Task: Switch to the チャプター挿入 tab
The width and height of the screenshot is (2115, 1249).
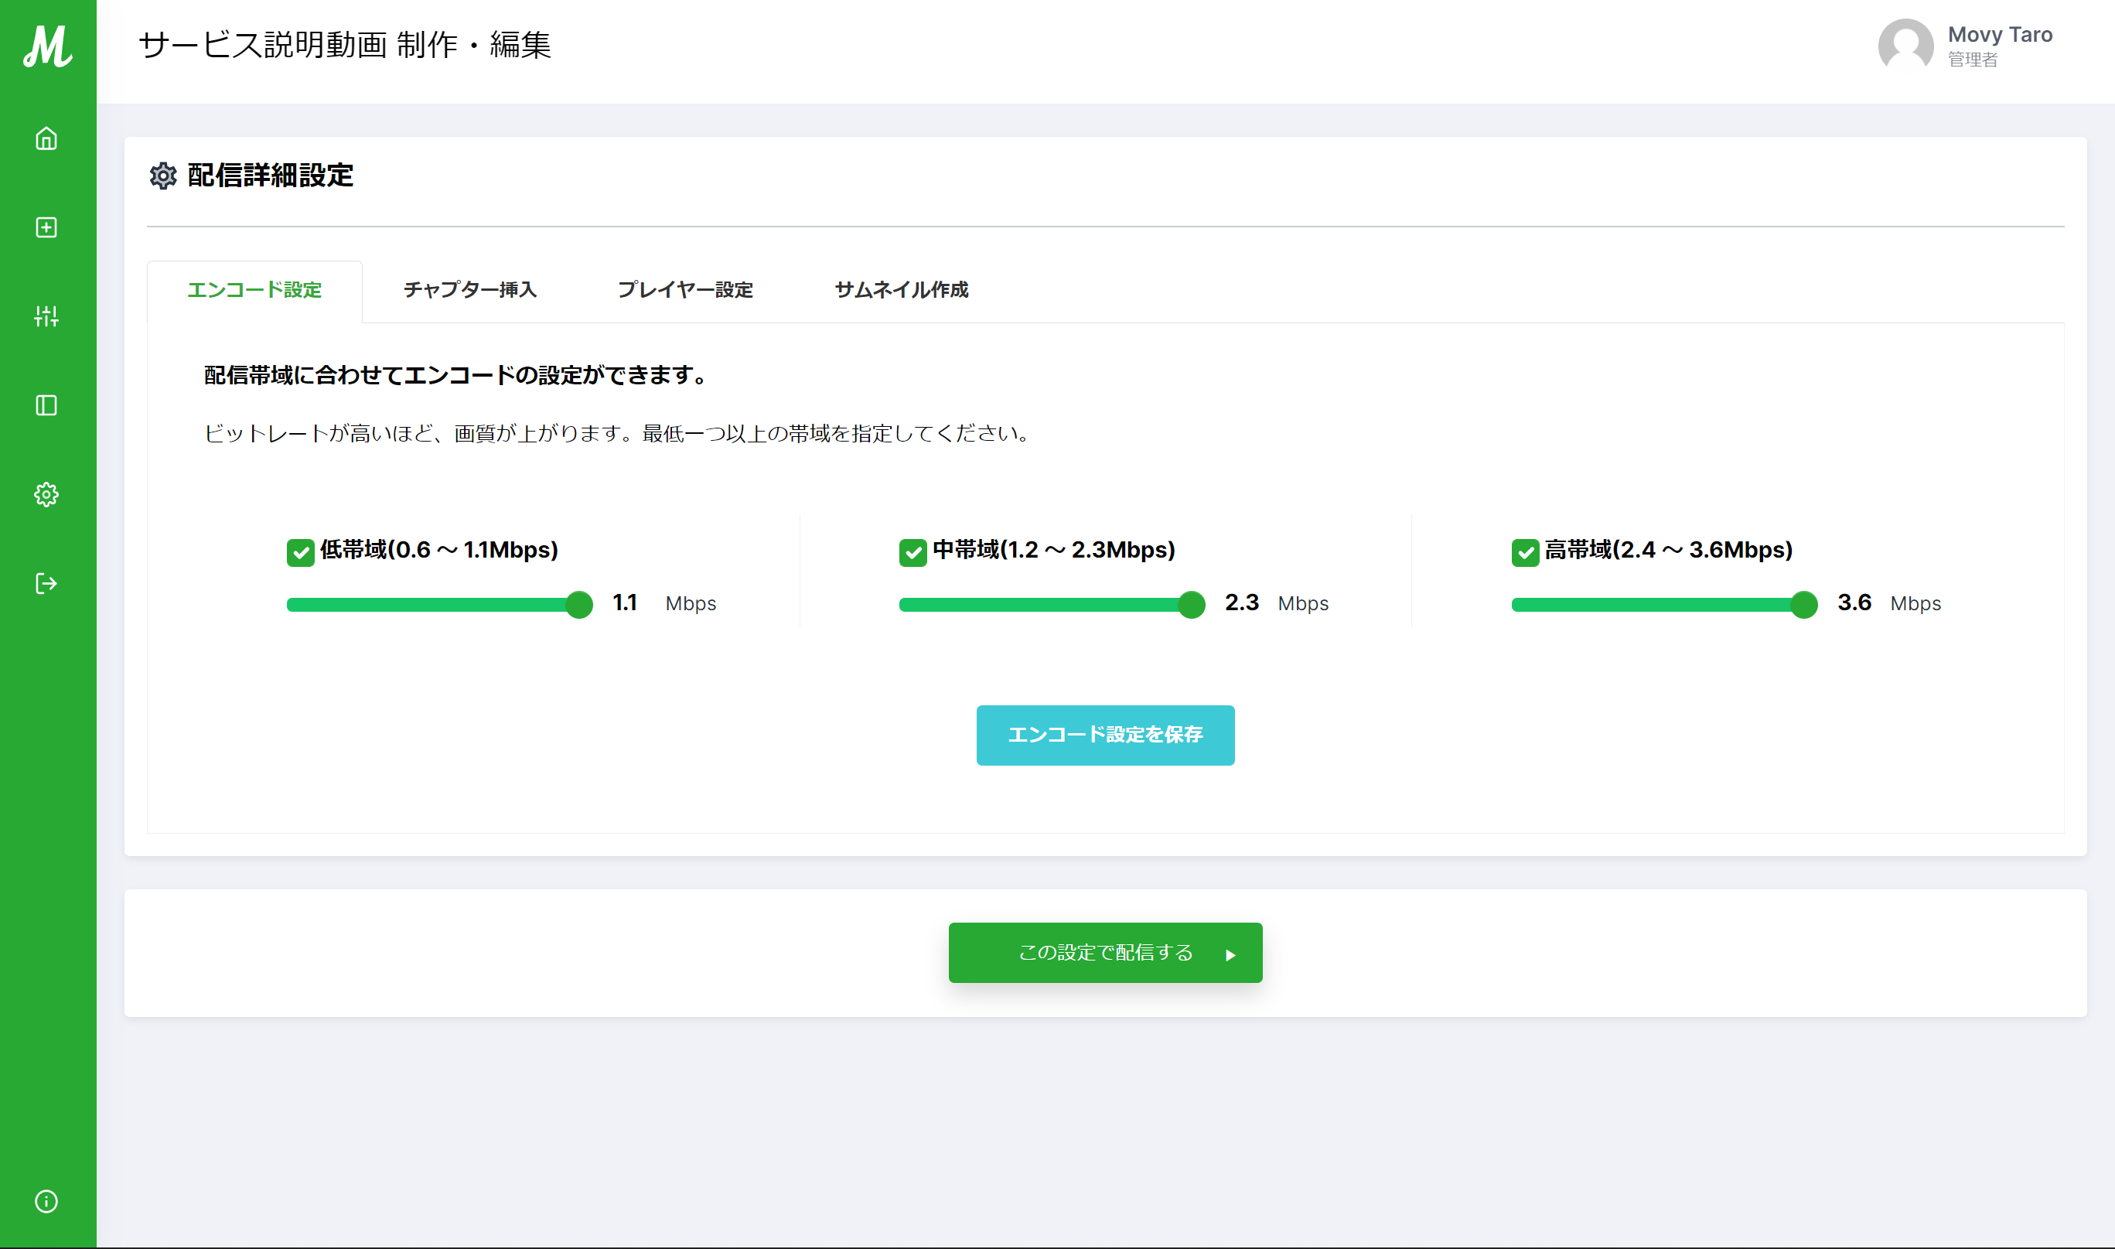Action: pos(469,289)
